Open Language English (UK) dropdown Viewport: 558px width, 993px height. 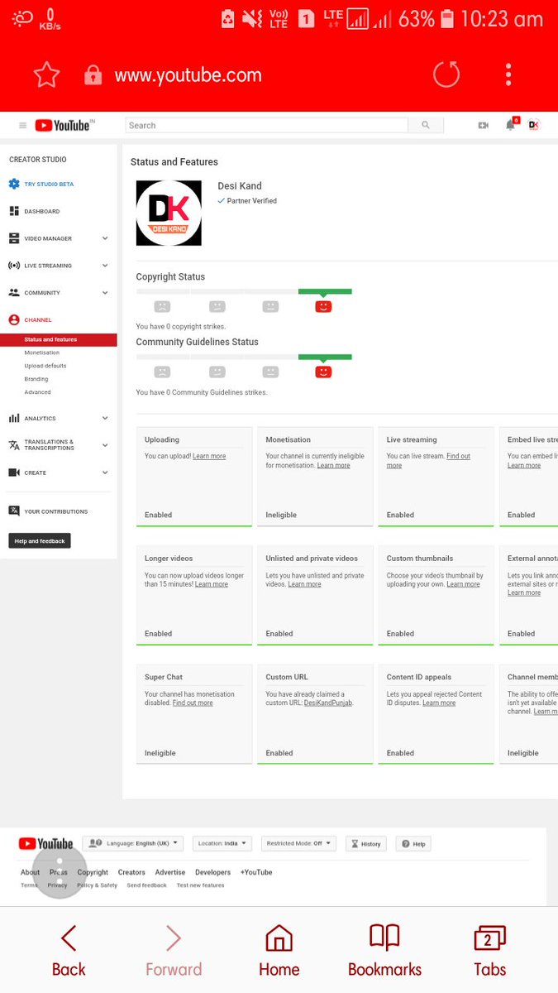[x=132, y=843]
